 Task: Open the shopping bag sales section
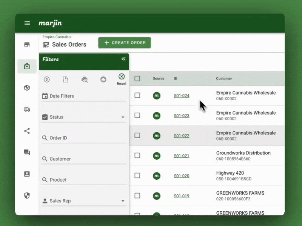point(27,66)
